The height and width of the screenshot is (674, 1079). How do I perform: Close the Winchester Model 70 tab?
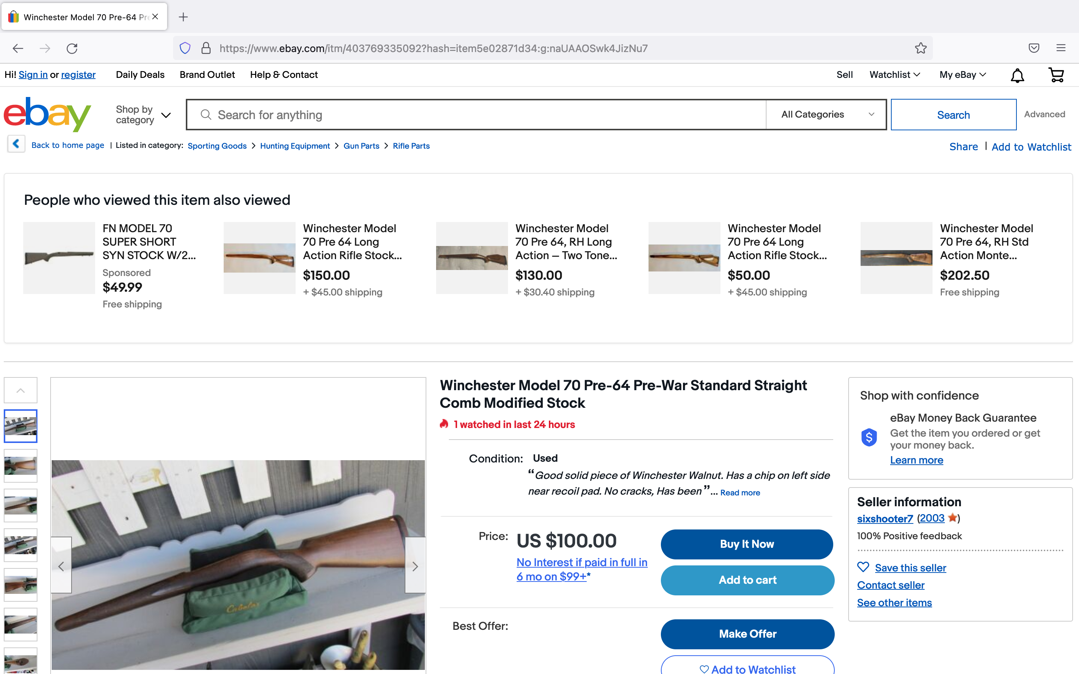point(155,16)
